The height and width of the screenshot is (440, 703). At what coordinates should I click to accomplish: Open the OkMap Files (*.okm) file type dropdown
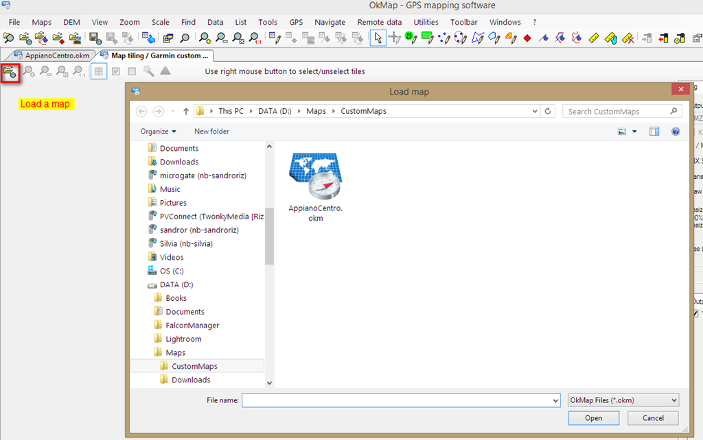[623, 400]
